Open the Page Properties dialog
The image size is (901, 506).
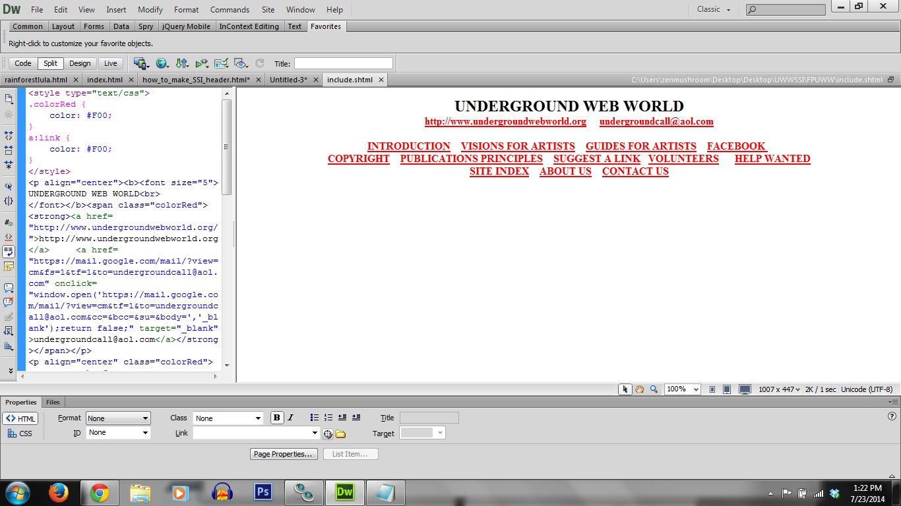coord(283,453)
